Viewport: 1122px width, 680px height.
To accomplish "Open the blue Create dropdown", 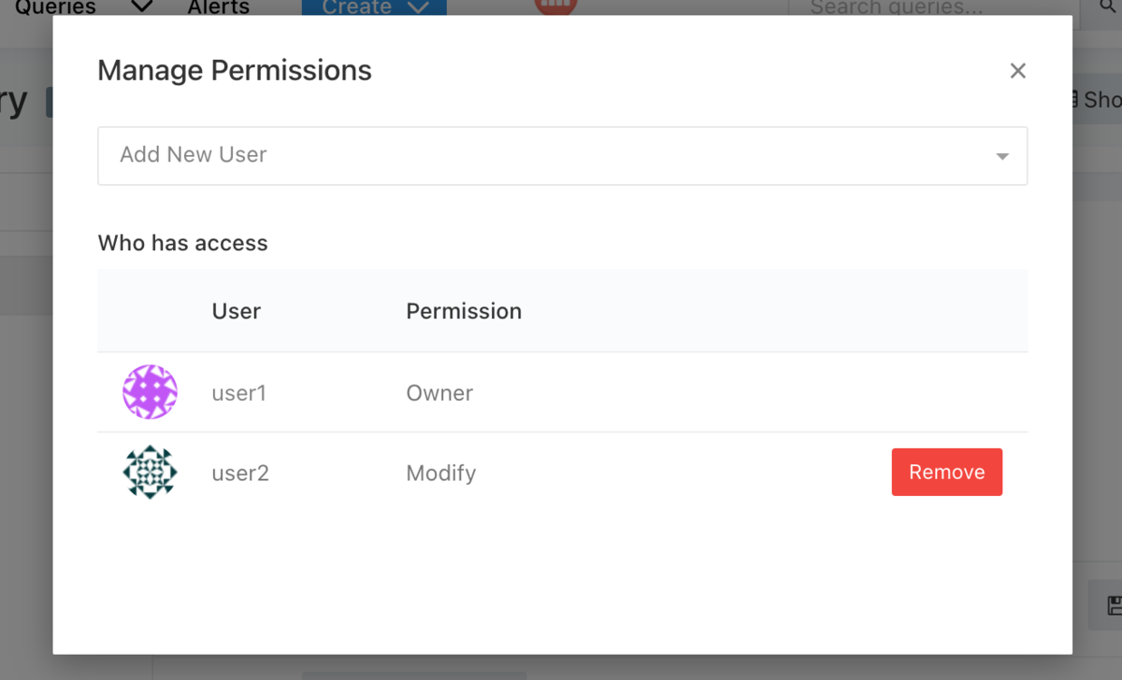I will tap(374, 7).
